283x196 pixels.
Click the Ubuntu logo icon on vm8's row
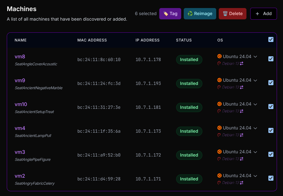pos(219,57)
